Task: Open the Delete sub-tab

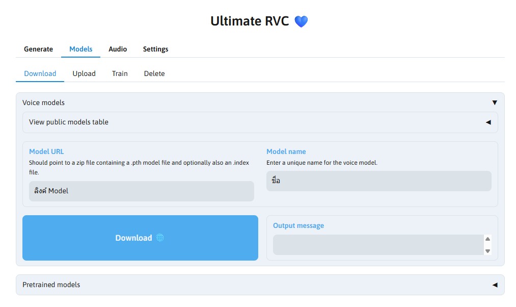Action: [x=154, y=73]
